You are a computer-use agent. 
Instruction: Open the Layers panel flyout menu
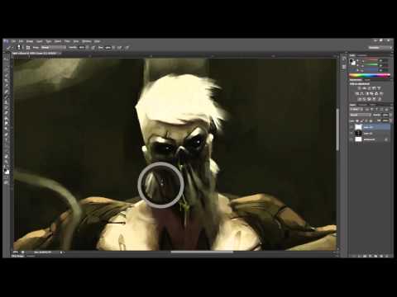[391, 105]
